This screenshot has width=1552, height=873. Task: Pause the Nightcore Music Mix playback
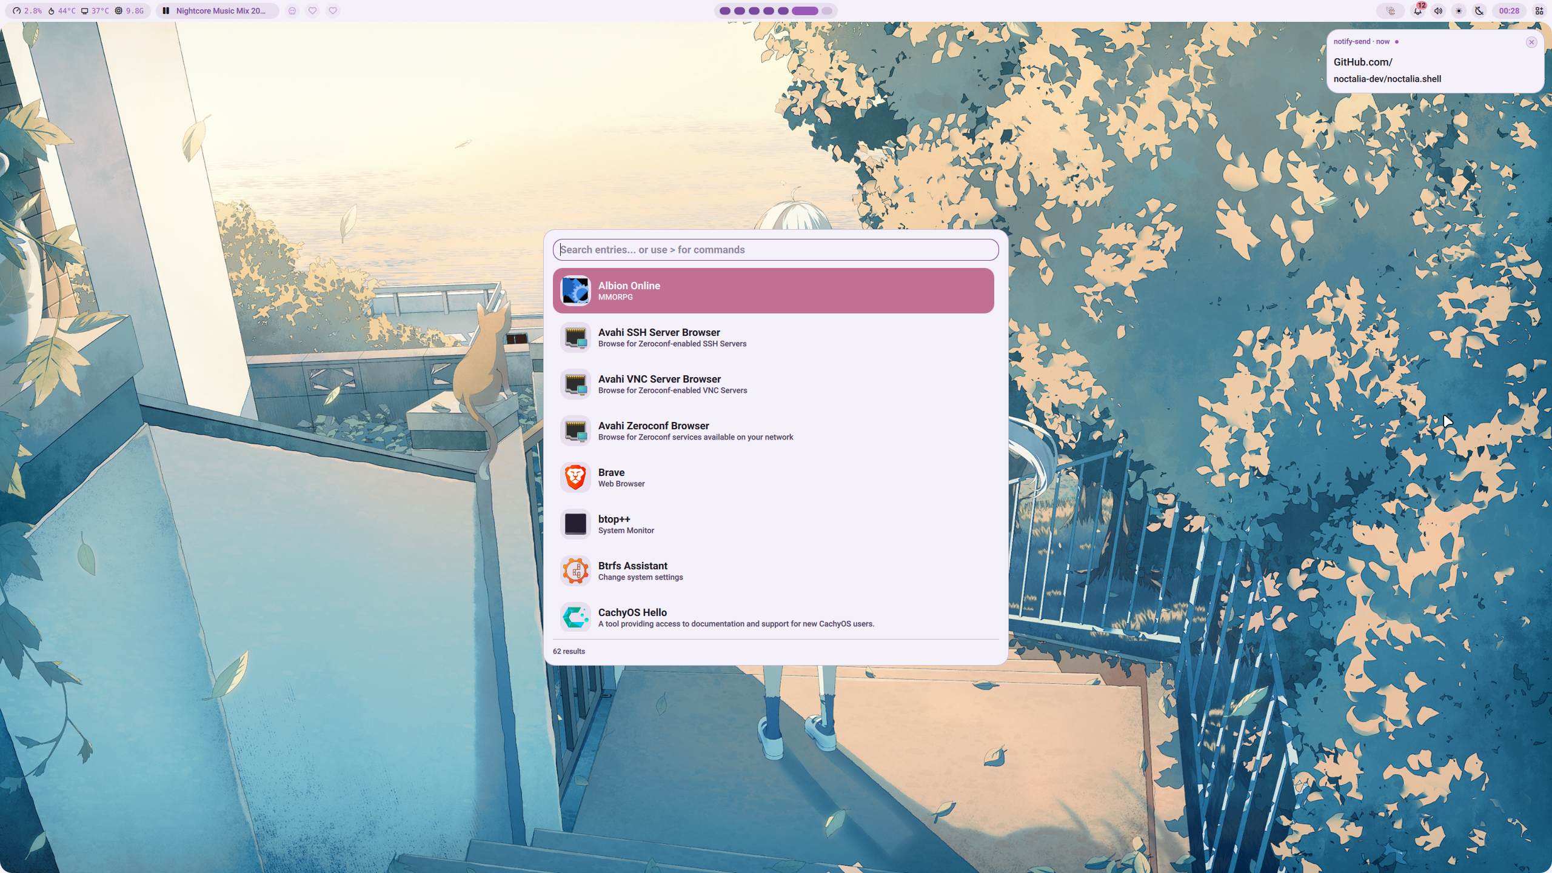click(166, 11)
